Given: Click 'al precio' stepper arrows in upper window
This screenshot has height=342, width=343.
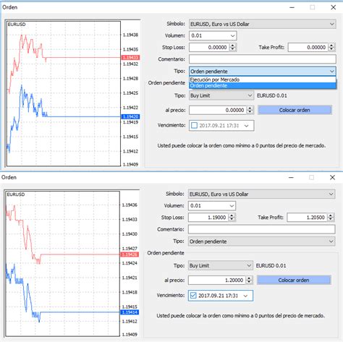Looking at the screenshot, I should coord(250,110).
